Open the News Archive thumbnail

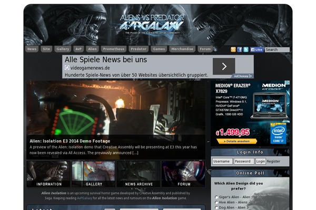(x=139, y=174)
